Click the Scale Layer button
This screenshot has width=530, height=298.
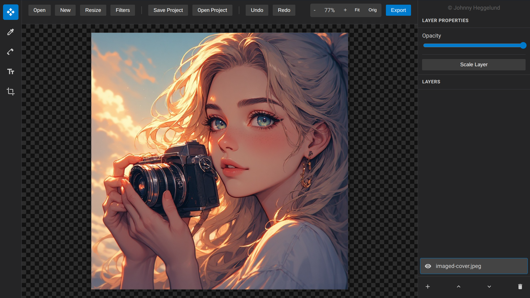[474, 65]
